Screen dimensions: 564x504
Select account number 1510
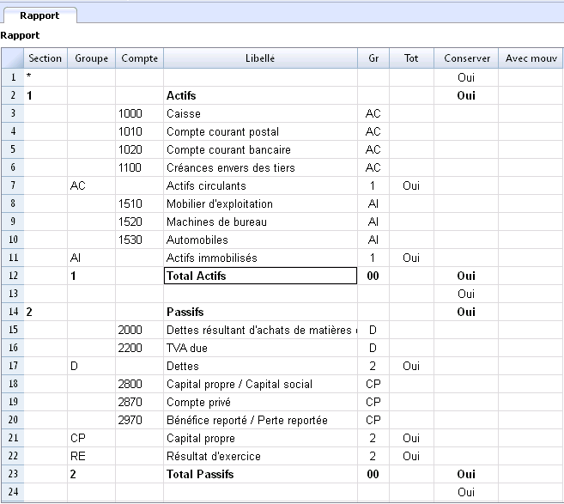pyautogui.click(x=140, y=203)
